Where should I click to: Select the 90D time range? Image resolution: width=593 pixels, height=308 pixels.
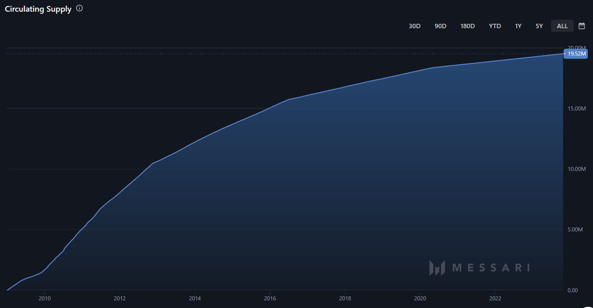440,25
